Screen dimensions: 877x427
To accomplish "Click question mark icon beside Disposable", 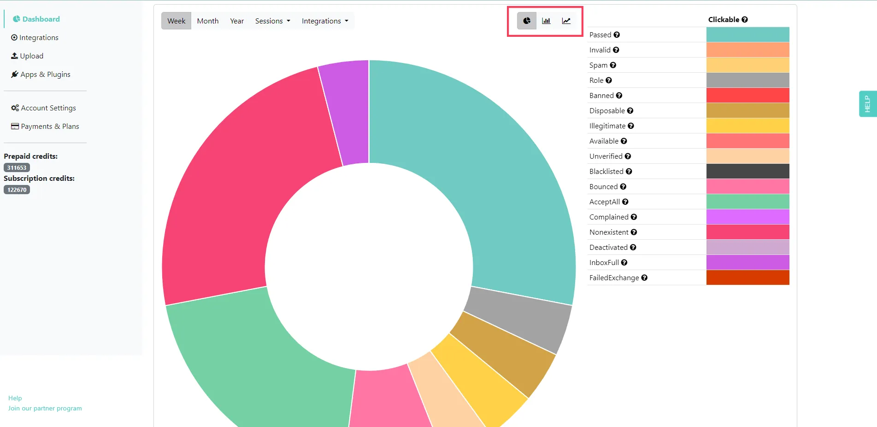I will (630, 110).
